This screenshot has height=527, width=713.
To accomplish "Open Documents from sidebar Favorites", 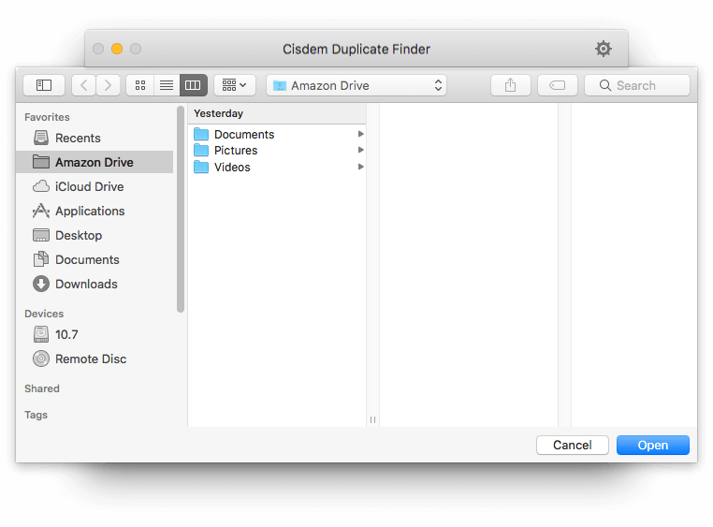I will coord(95,259).
